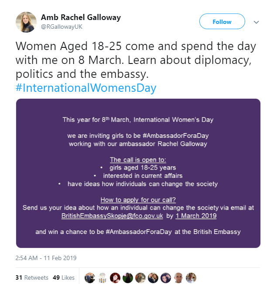This screenshot has width=270, height=284.
Task: Open the red-haired liker's avatar
Action: (x=115, y=277)
